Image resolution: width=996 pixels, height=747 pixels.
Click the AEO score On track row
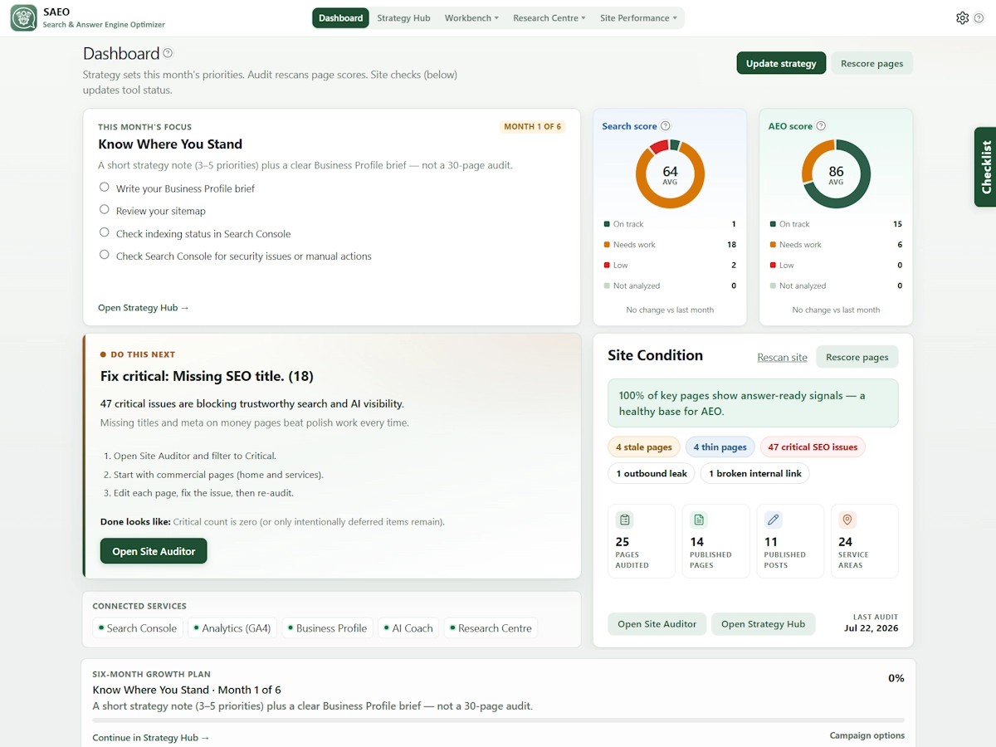pyautogui.click(x=836, y=224)
